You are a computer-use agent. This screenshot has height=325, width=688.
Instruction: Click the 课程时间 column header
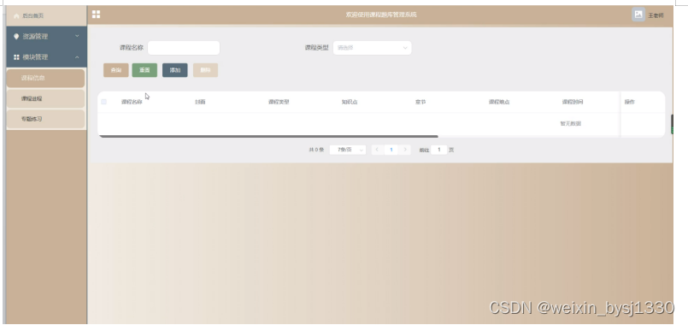(x=573, y=102)
